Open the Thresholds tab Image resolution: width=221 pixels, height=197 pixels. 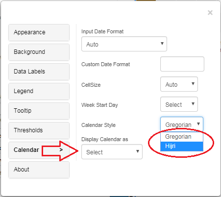(39, 130)
